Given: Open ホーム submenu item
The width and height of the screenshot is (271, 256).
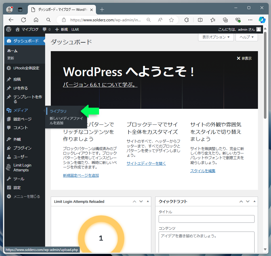Looking at the screenshot, I should point(12,51).
